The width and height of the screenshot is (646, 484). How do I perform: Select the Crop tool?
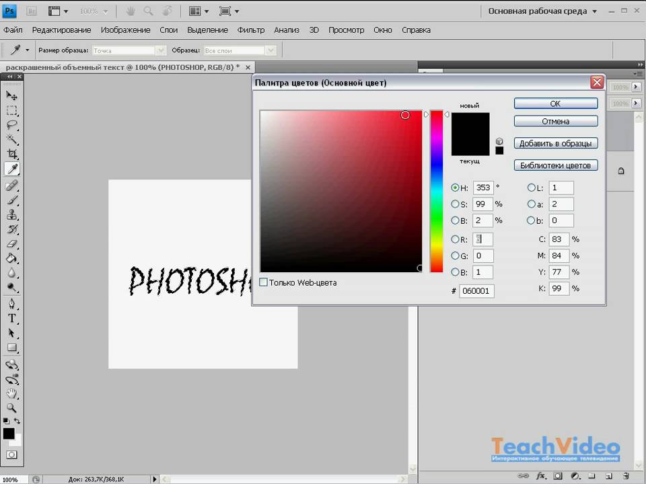point(11,154)
